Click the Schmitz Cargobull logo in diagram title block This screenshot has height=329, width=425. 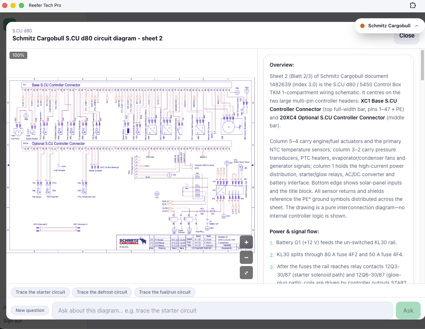[132, 242]
